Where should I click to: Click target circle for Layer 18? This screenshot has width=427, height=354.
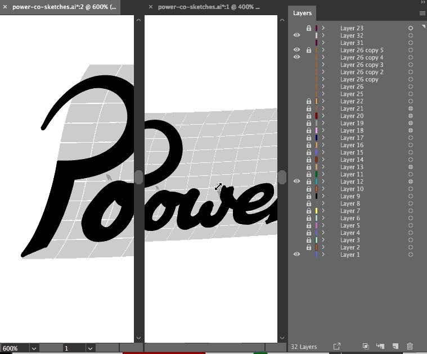pos(410,130)
